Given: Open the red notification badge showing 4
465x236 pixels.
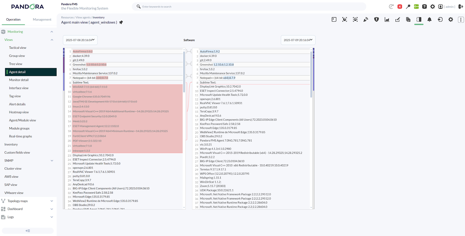Looking at the screenshot, I should pyautogui.click(x=399, y=7).
